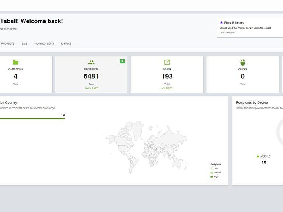Click the world map chart
283x212 pixels.
(146, 147)
